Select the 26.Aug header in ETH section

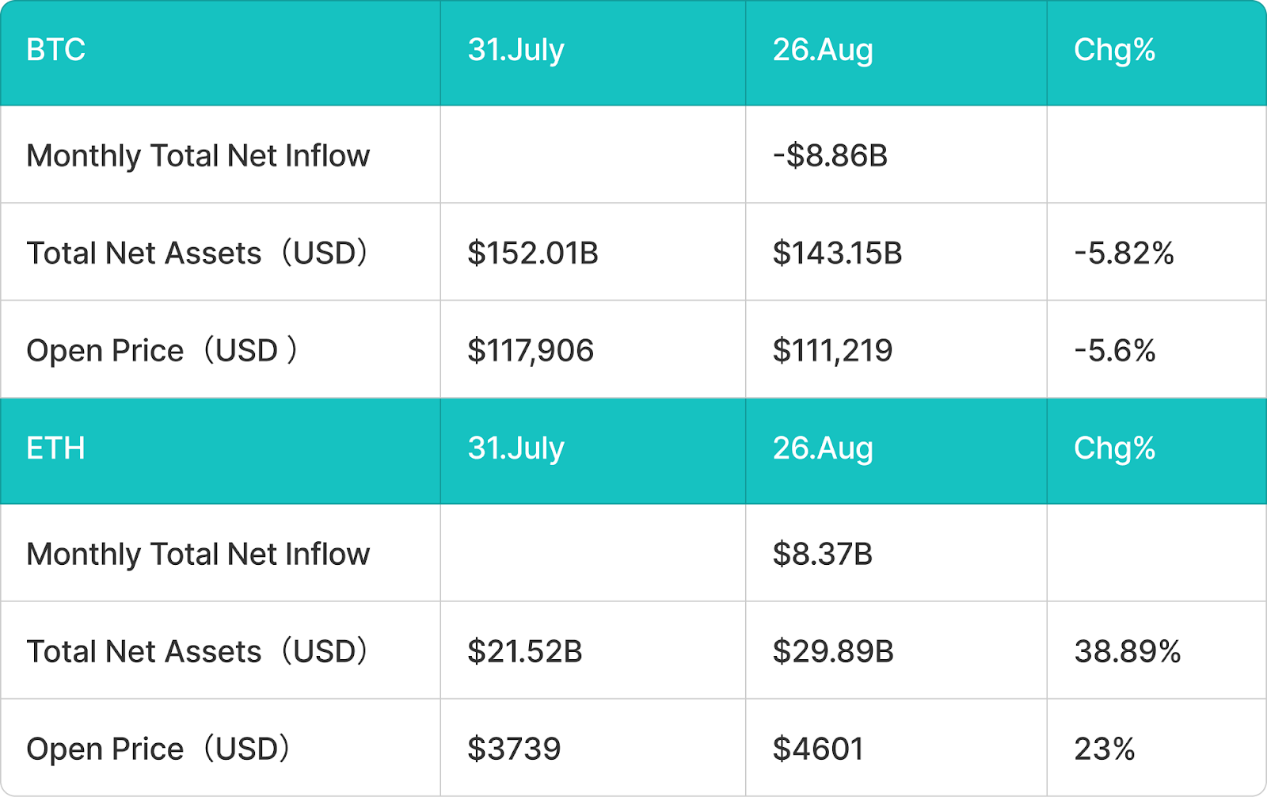(896, 451)
